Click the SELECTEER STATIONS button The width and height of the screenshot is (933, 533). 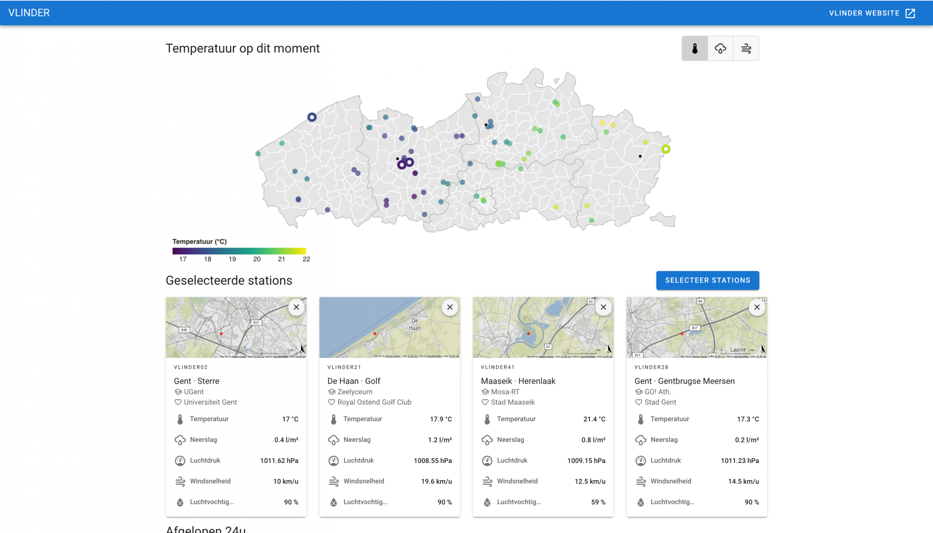pos(707,281)
